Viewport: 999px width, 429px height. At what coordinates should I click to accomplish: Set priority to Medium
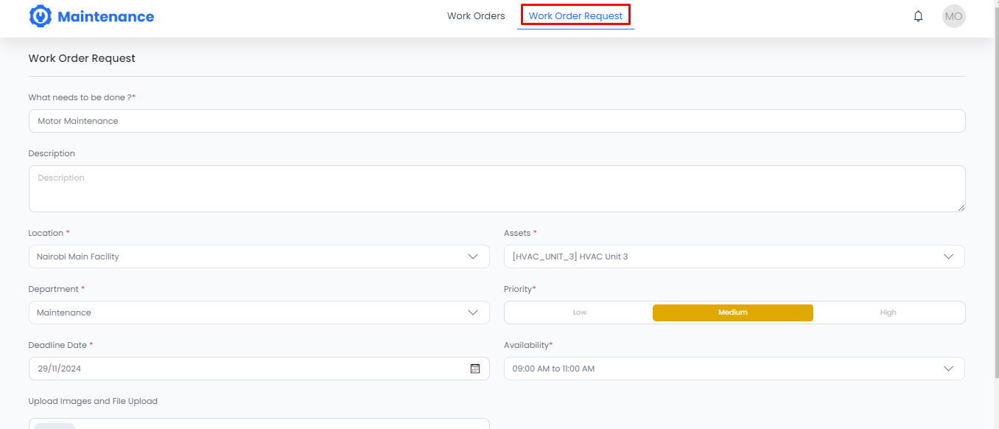point(733,313)
